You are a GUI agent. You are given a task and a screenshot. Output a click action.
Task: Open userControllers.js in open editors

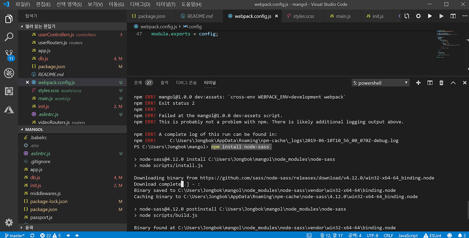(x=73, y=34)
